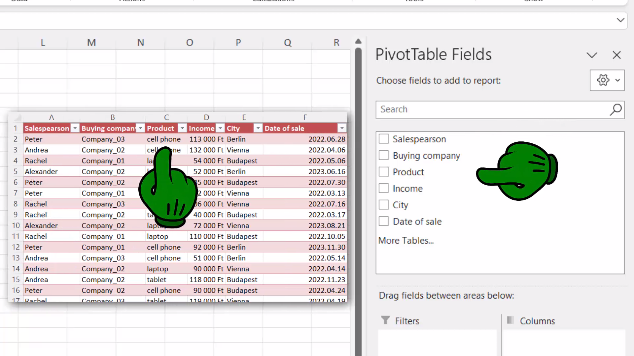Close the PivotTable Fields pane
Image resolution: width=634 pixels, height=356 pixels.
(616, 55)
